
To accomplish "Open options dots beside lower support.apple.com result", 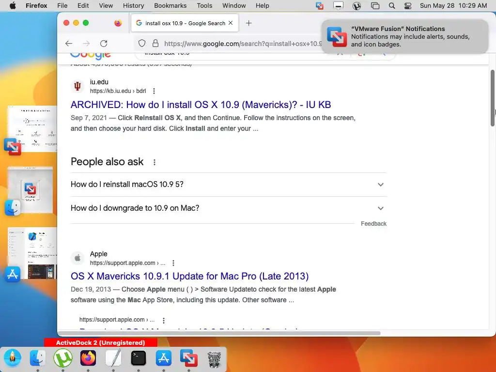I will 164,320.
